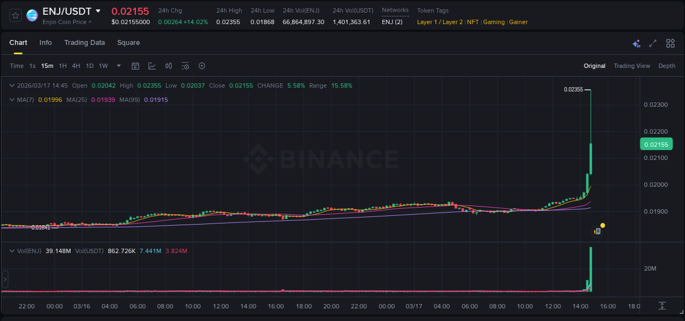
Task: Open the Gaming token tag link
Action: [x=494, y=22]
